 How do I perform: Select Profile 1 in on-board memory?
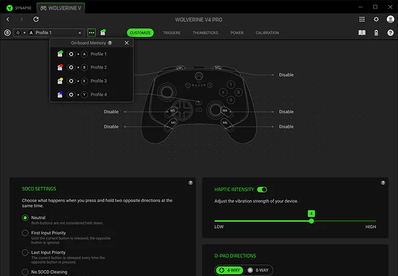(91, 54)
